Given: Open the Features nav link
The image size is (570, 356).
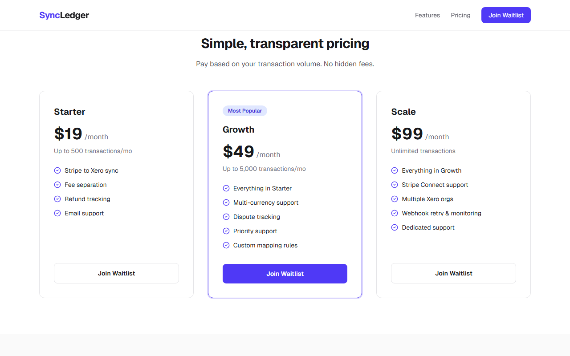Looking at the screenshot, I should click(x=427, y=15).
